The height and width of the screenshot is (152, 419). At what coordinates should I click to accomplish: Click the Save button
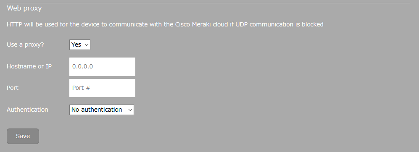23,136
